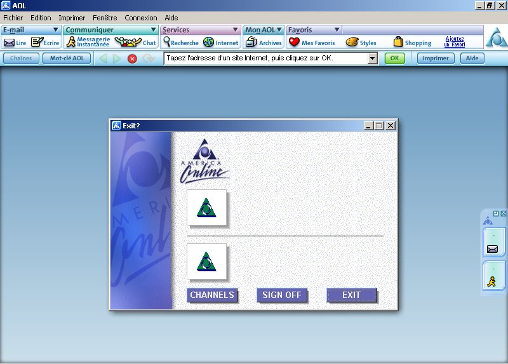The height and width of the screenshot is (364, 508).
Task: Expand the Communiquer dropdown
Action: pos(153,30)
